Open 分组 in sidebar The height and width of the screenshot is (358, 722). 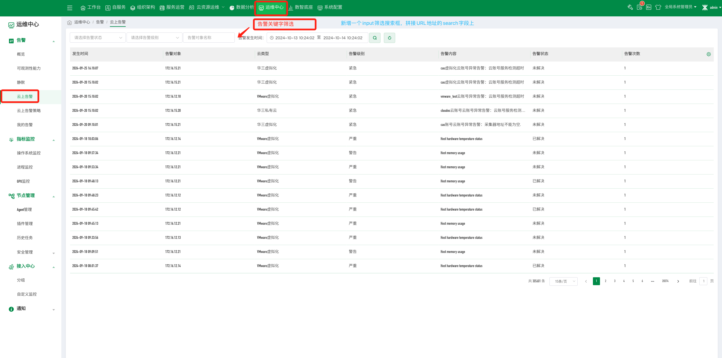(x=21, y=280)
